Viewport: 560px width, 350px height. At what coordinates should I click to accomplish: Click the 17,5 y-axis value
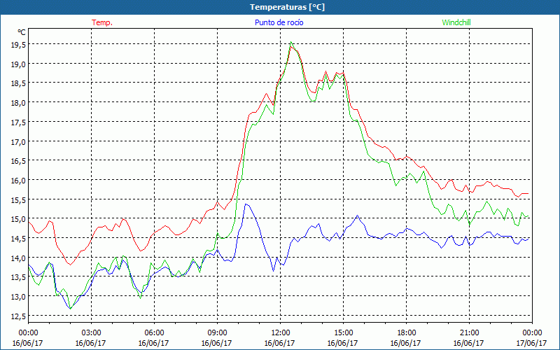[19, 122]
